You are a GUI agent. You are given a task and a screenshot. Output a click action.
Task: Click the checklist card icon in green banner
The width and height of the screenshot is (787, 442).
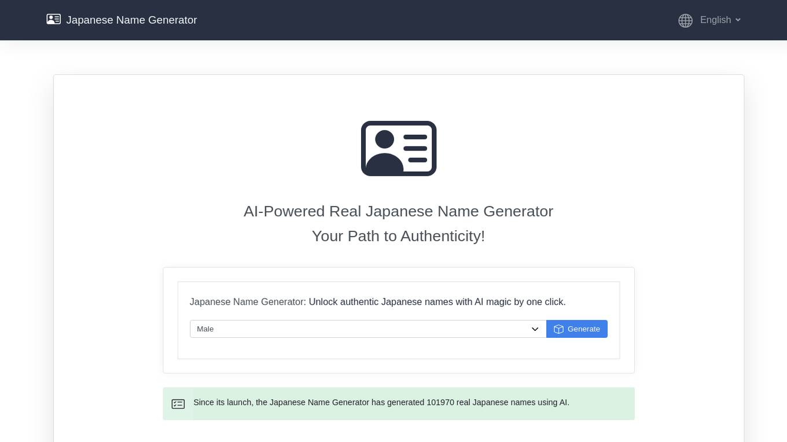click(178, 404)
